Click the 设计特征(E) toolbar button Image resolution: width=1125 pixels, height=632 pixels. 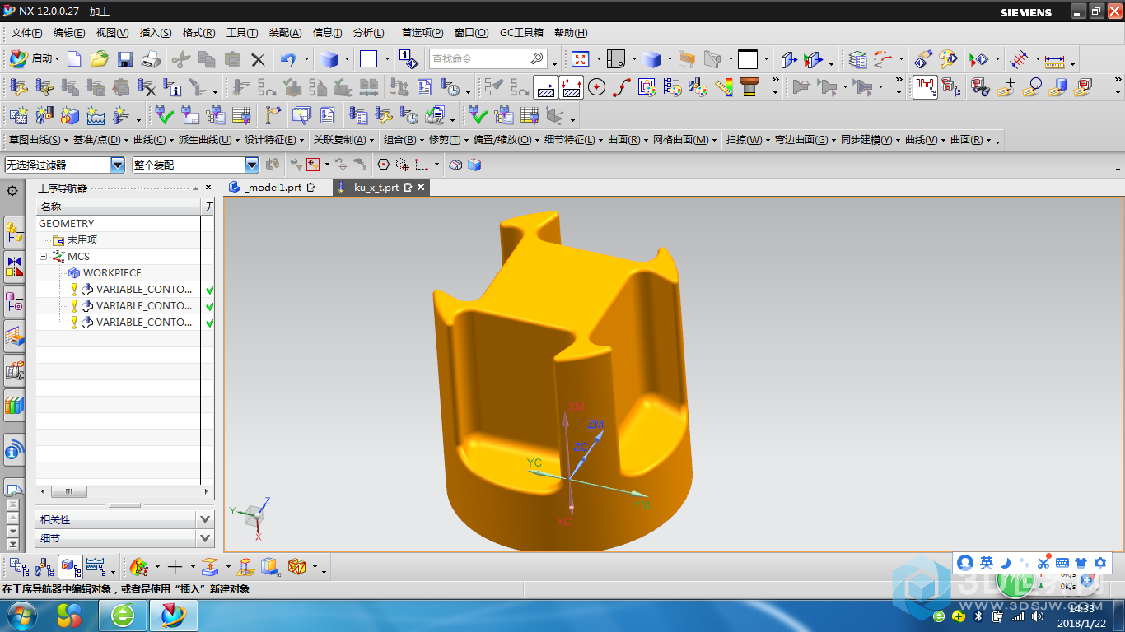274,140
